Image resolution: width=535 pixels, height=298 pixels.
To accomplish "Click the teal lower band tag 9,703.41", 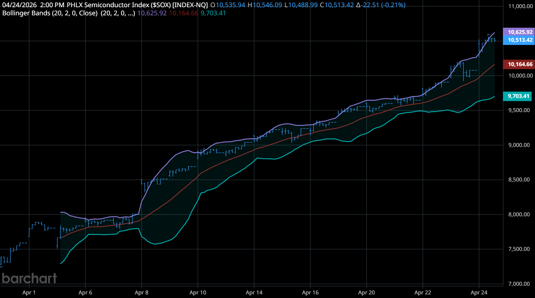I will point(518,96).
